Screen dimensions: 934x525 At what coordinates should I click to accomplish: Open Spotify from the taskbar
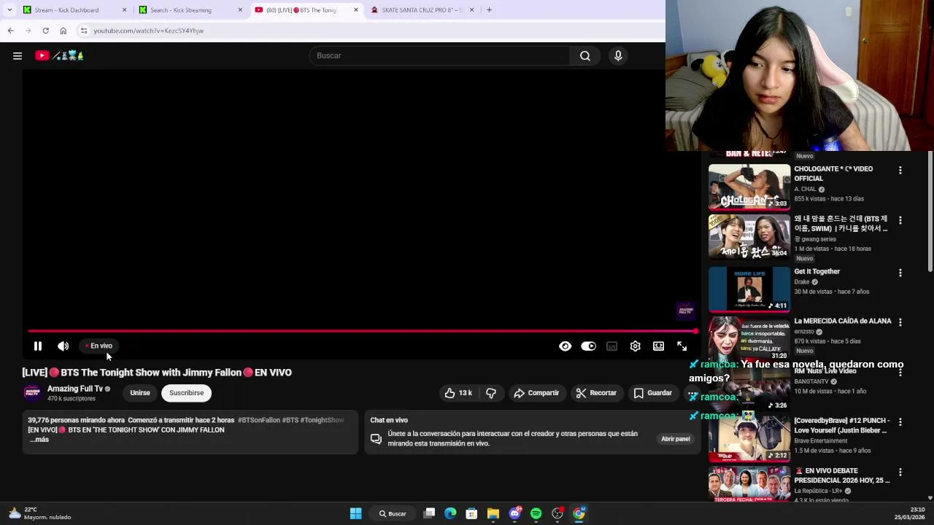536,513
